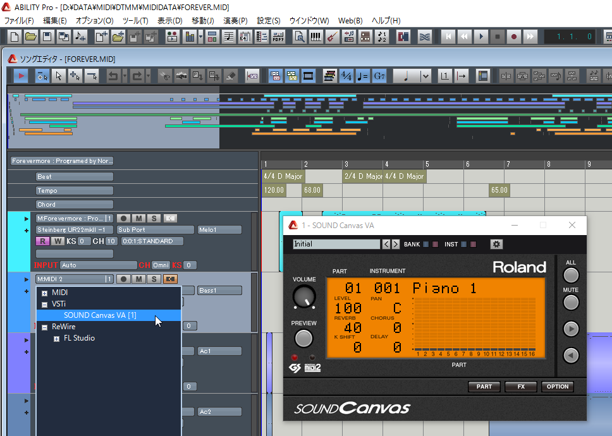Open the redo history dropdown arrow
Viewport: 612px width, 436px height.
(149, 76)
